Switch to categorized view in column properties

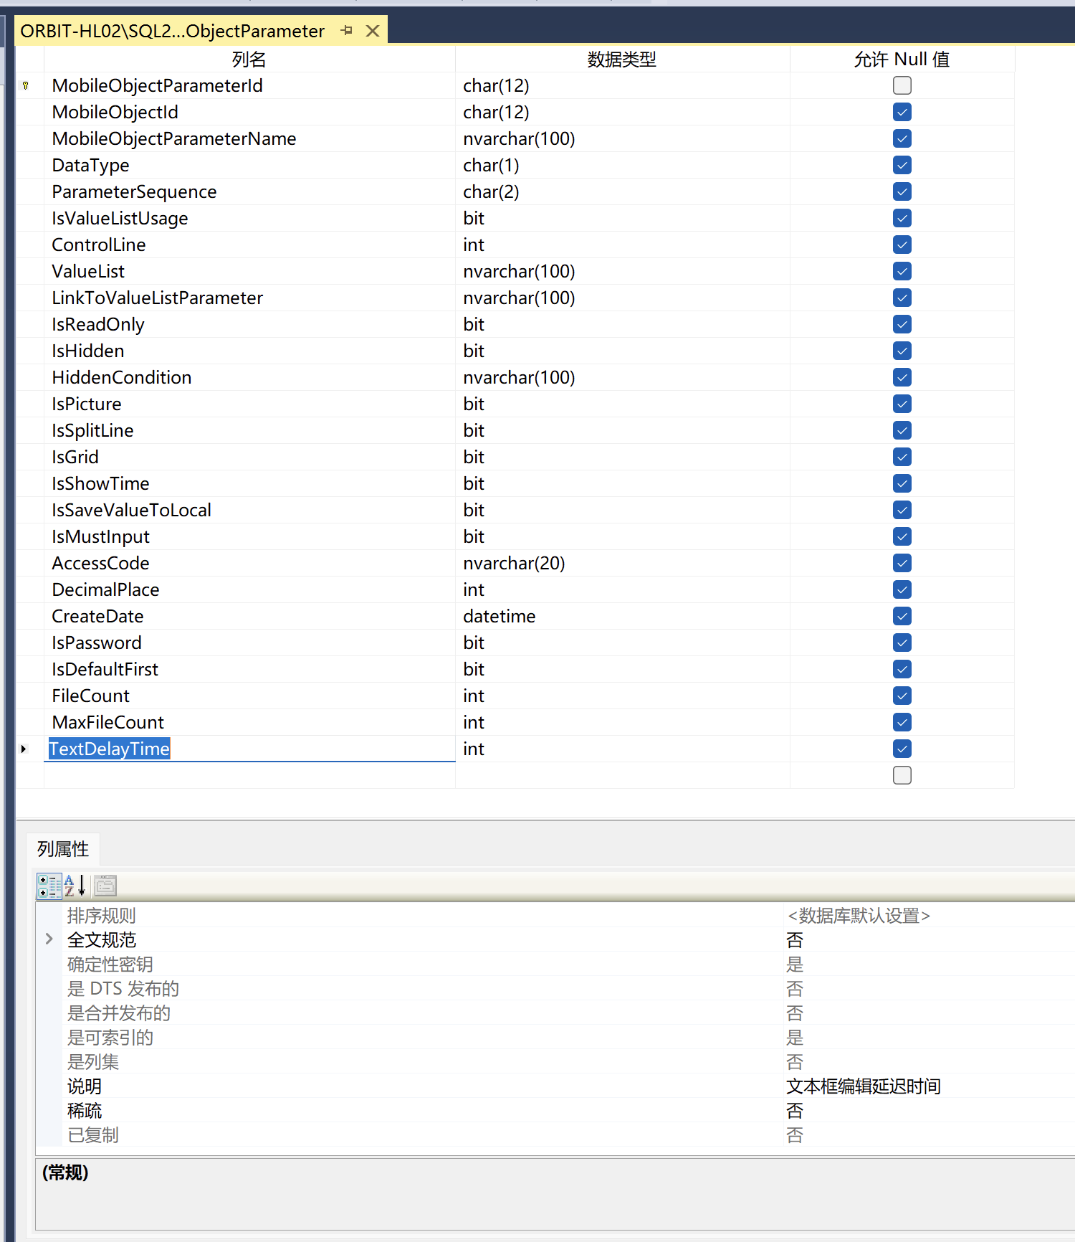pos(49,886)
